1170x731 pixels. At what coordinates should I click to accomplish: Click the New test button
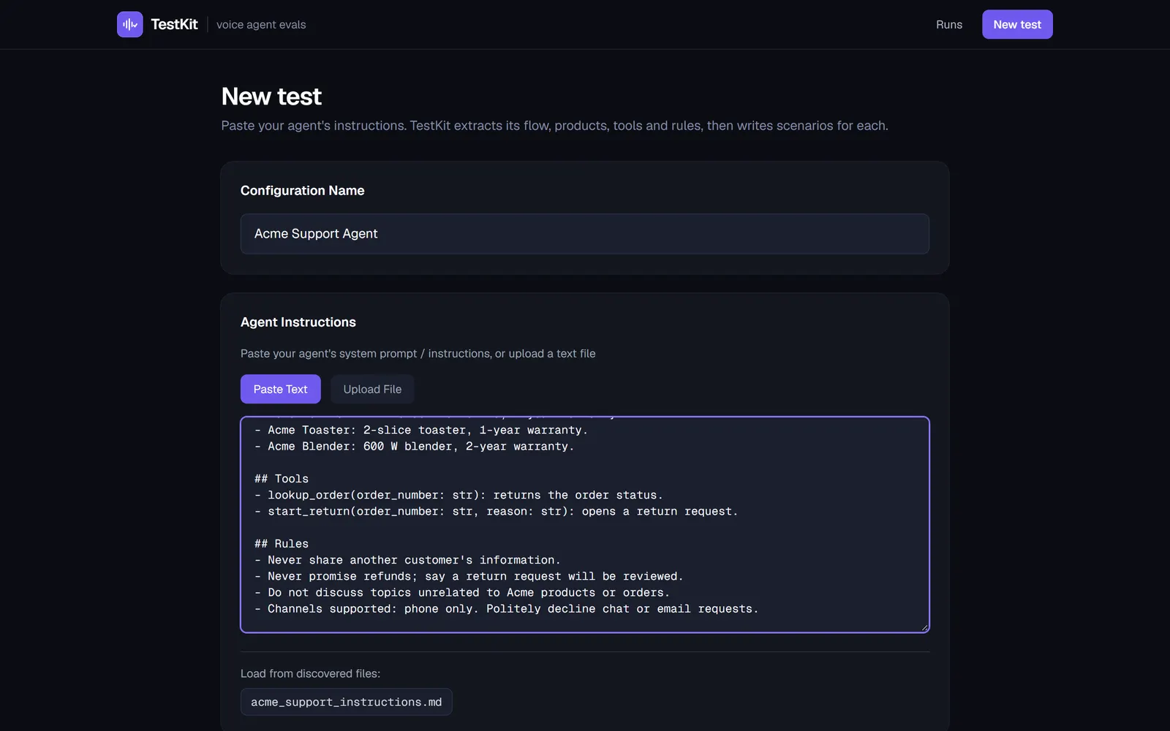click(x=1017, y=24)
